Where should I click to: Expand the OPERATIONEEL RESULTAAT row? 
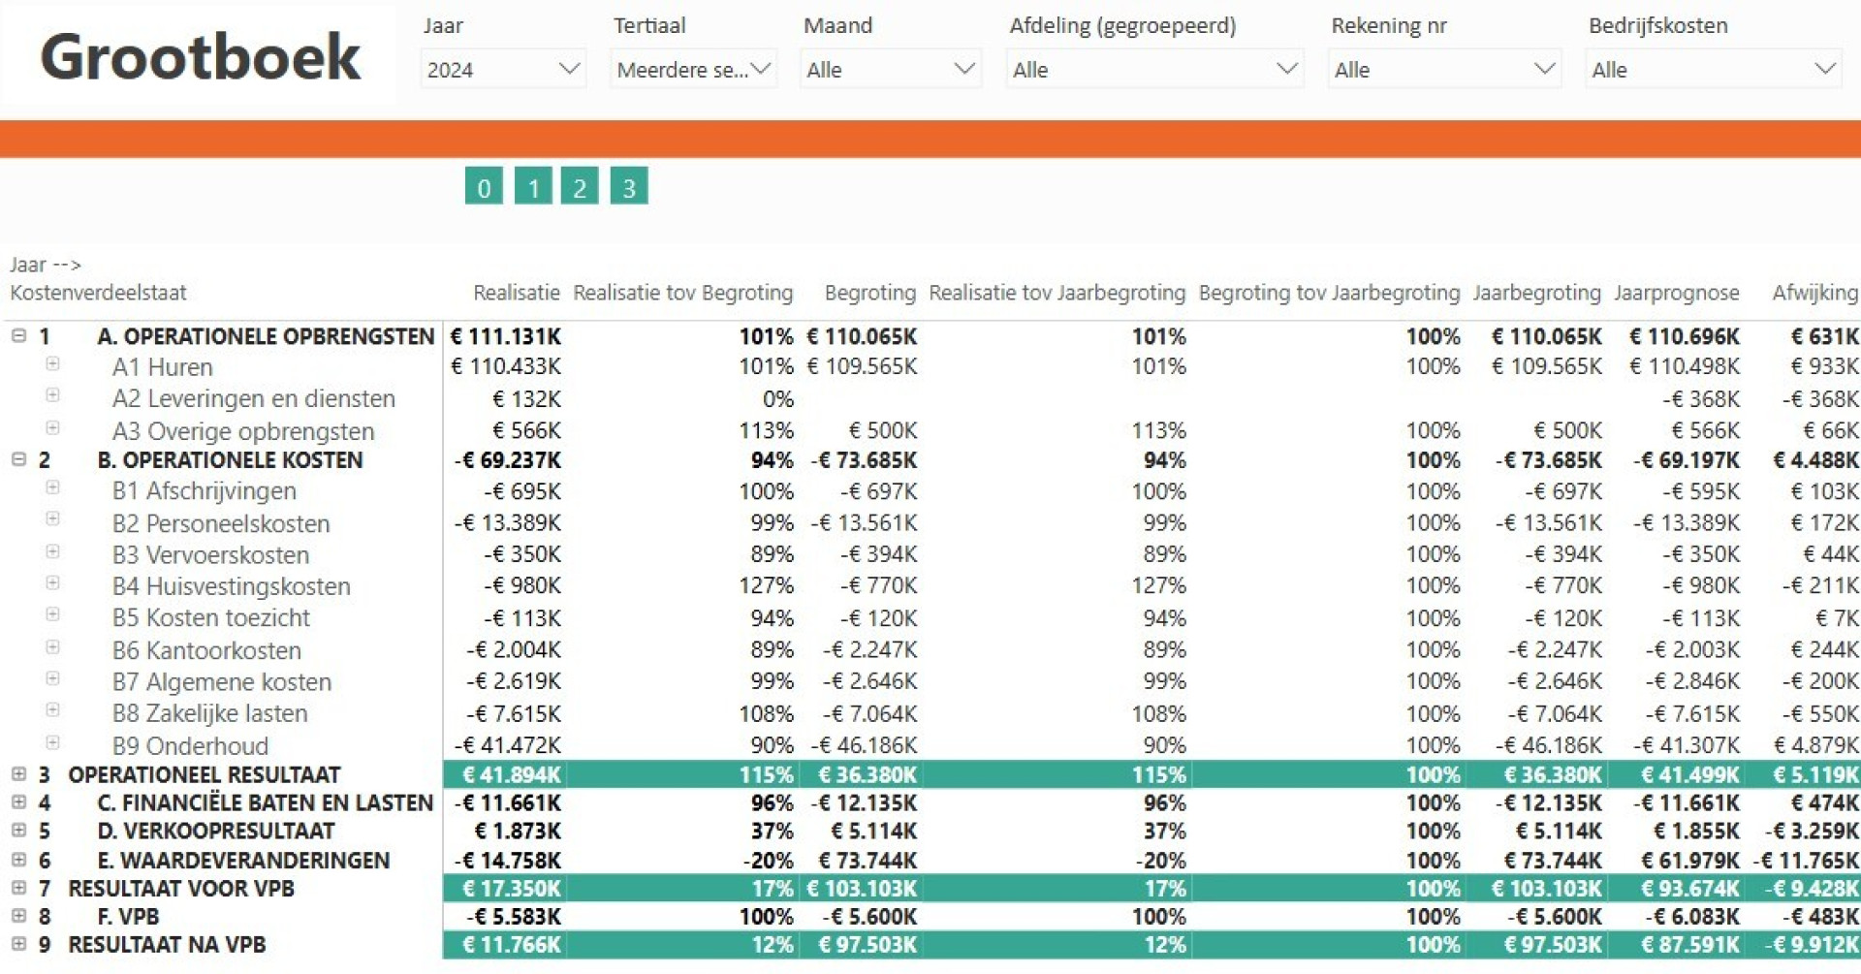click(18, 774)
